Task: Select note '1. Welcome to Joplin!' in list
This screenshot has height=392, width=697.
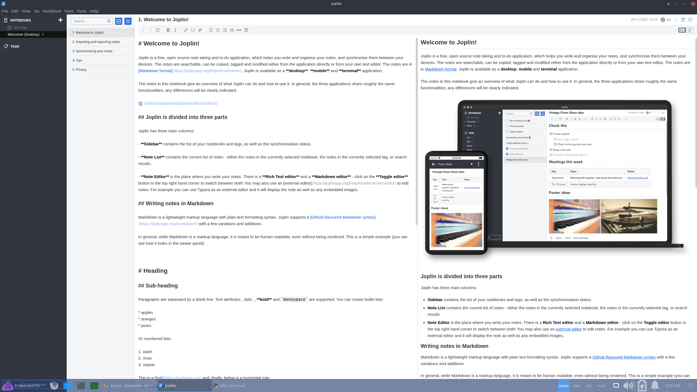Action: click(x=101, y=32)
